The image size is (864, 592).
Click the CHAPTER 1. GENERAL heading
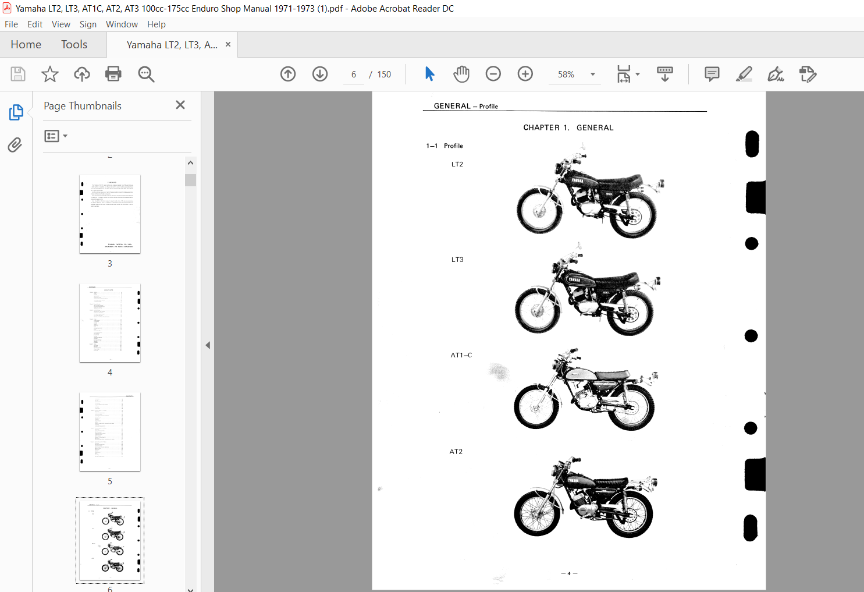tap(568, 127)
